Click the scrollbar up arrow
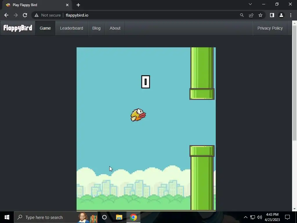This screenshot has height=223, width=297. coord(294,23)
